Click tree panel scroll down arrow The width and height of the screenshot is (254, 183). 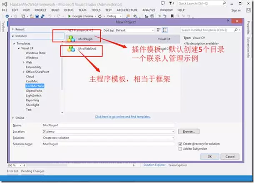[62, 112]
